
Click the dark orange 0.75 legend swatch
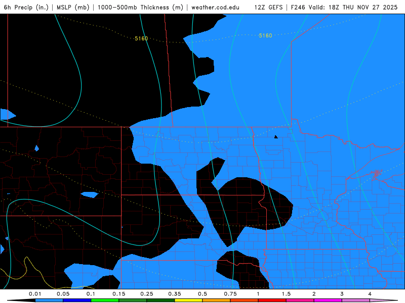pos(245,300)
